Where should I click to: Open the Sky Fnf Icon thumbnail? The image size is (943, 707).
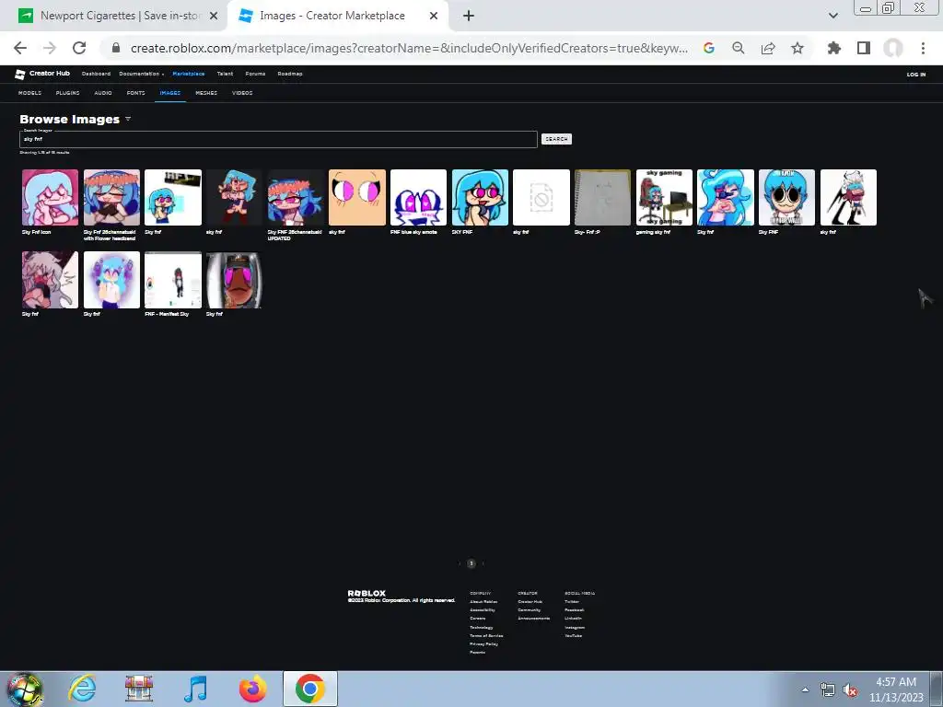[50, 197]
